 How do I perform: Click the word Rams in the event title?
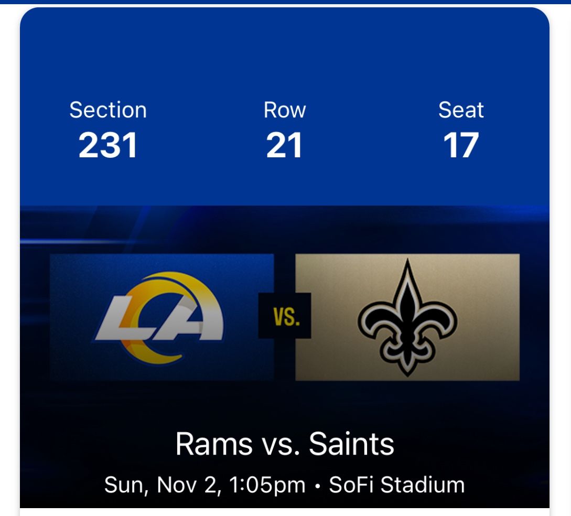click(214, 444)
